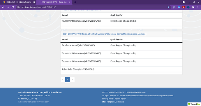Email support@robotevents.com link
The image size is (201, 106).
(x=37, y=102)
